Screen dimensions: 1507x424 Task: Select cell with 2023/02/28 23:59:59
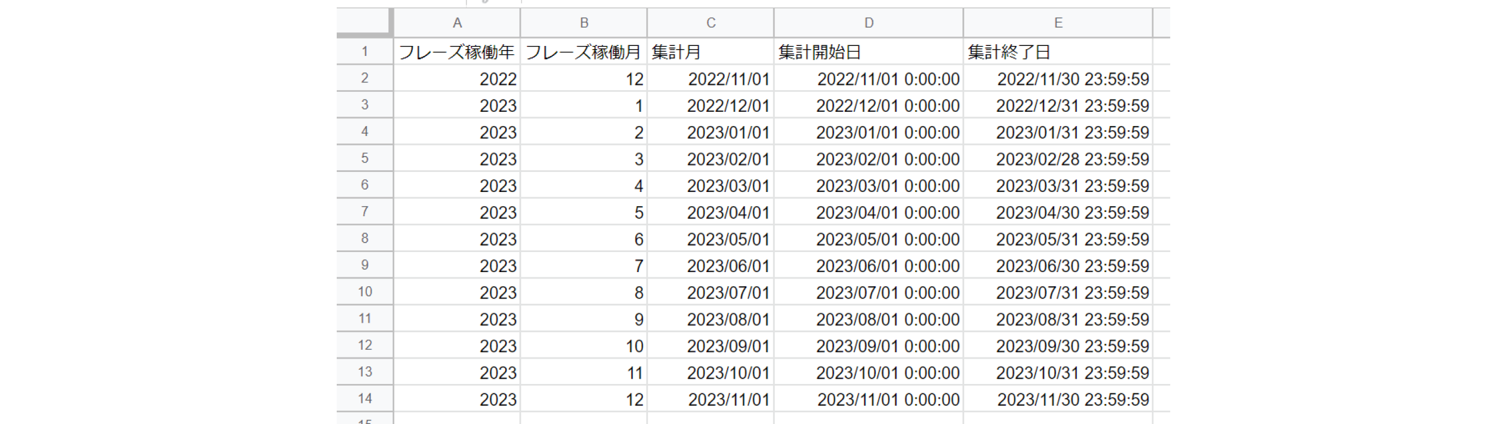(1058, 159)
